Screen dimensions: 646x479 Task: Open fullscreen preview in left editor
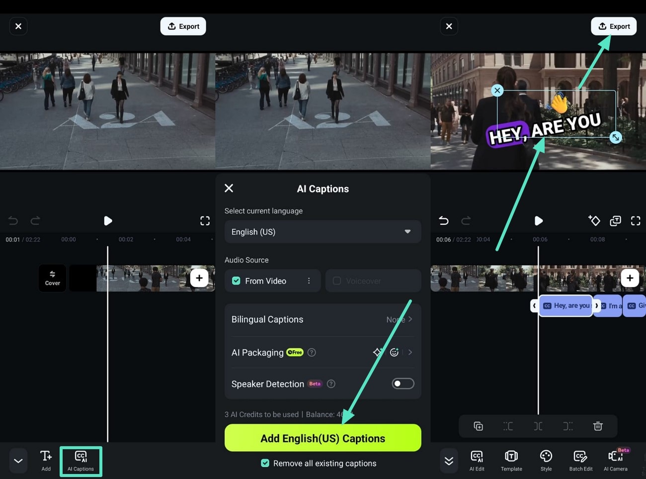click(205, 221)
